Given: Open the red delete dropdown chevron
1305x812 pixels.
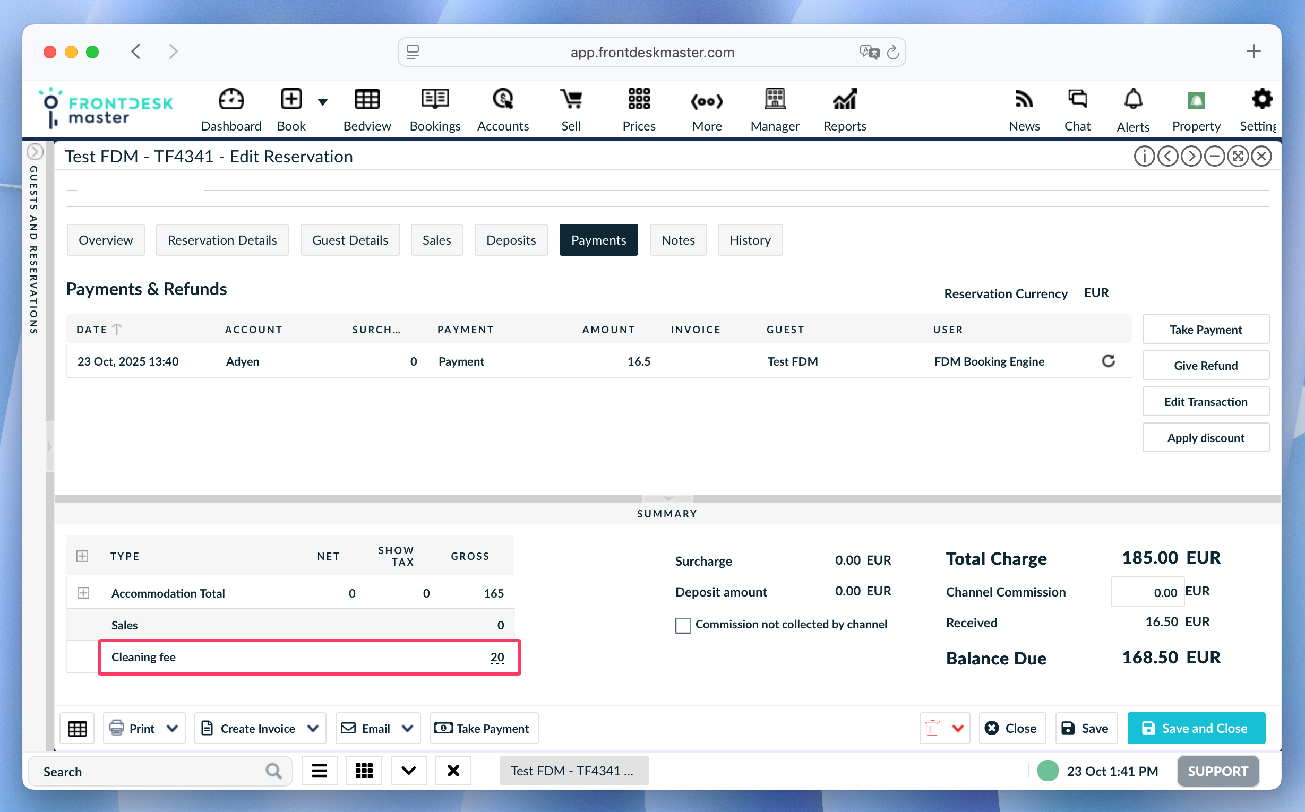Looking at the screenshot, I should click(957, 728).
